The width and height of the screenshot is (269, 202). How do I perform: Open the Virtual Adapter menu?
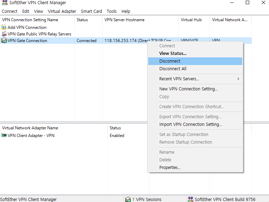coord(62,11)
